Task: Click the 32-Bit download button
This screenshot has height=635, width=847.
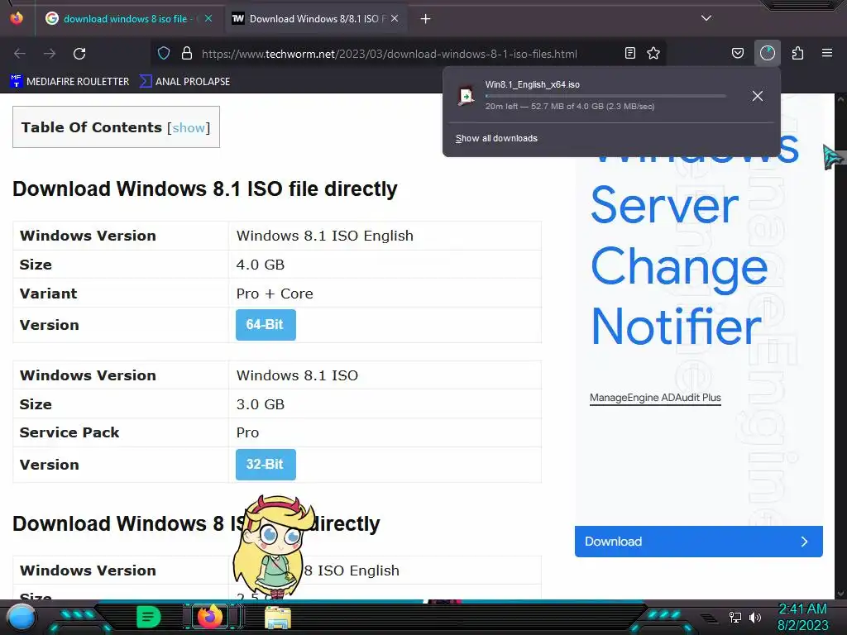Action: tap(266, 465)
